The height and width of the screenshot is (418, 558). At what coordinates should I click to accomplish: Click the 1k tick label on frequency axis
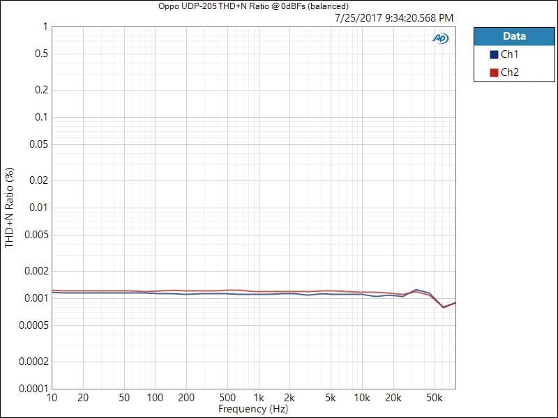[259, 398]
